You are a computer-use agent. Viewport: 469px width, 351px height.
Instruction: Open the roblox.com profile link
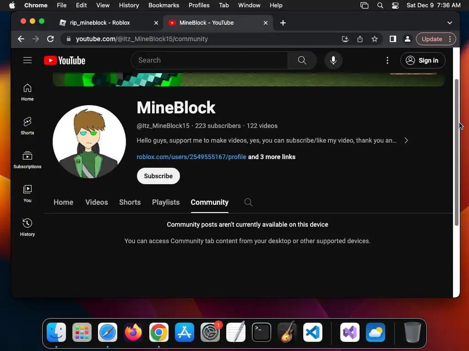click(x=191, y=157)
